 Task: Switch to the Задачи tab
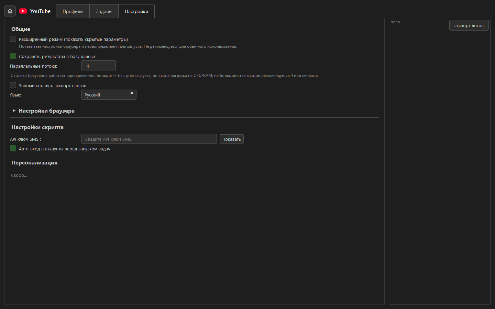click(104, 11)
